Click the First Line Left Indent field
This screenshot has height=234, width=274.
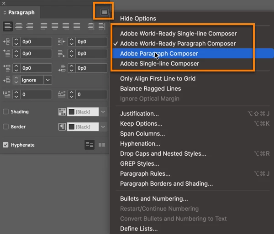36,53
